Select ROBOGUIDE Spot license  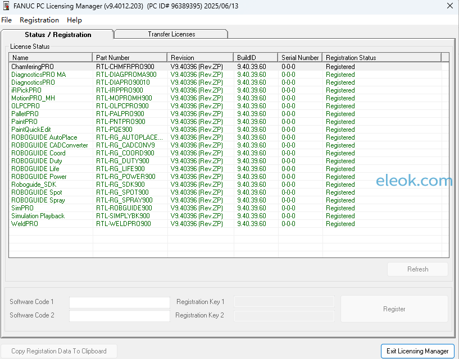click(x=225, y=192)
